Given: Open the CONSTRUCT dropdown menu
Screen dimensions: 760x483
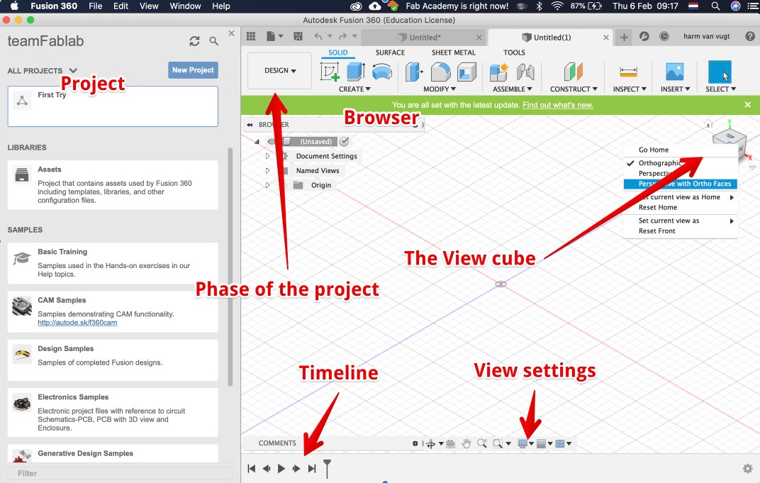Looking at the screenshot, I should point(574,89).
